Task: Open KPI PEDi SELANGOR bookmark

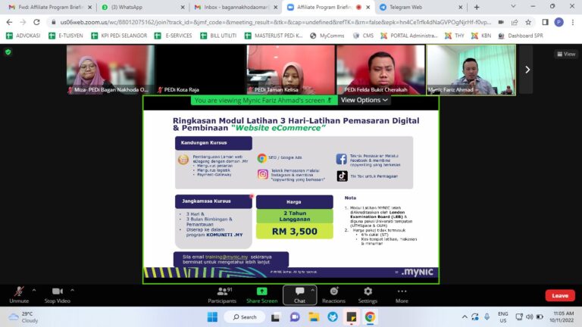Action: (119, 36)
